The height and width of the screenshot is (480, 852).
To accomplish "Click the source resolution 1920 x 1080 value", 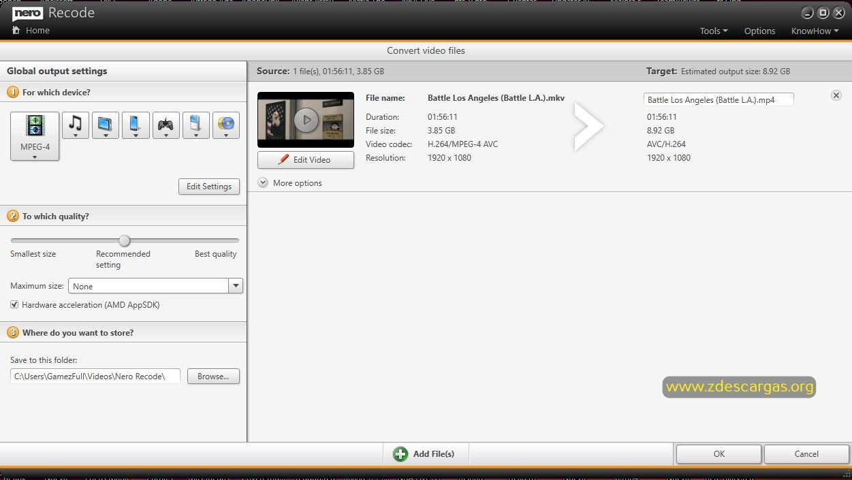I will point(449,158).
